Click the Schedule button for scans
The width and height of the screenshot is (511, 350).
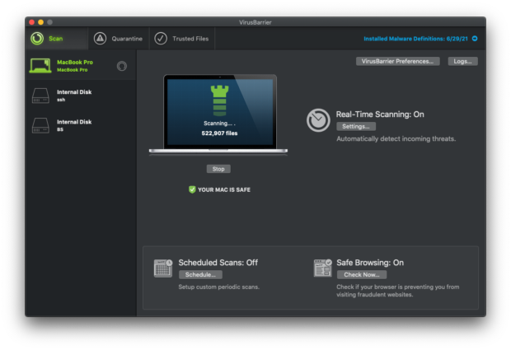200,274
